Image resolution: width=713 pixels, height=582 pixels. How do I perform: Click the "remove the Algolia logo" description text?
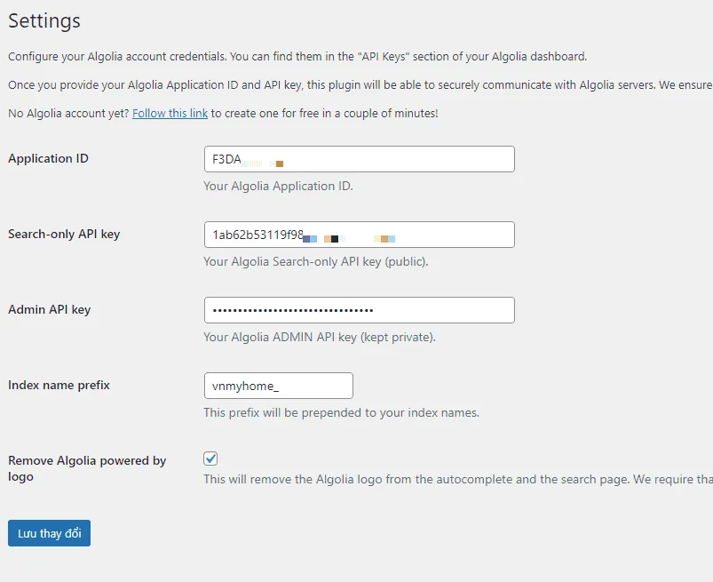point(457,480)
